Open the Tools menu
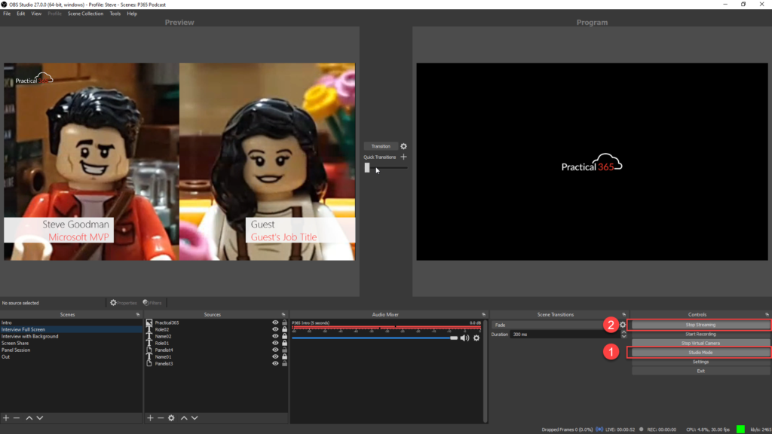 [115, 14]
